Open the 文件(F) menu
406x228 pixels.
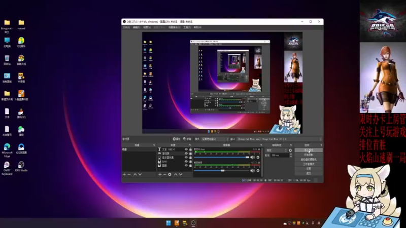click(126, 27)
